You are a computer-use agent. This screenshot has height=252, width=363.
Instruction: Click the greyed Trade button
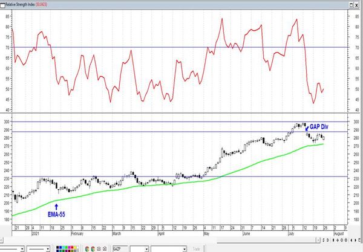pos(196,249)
